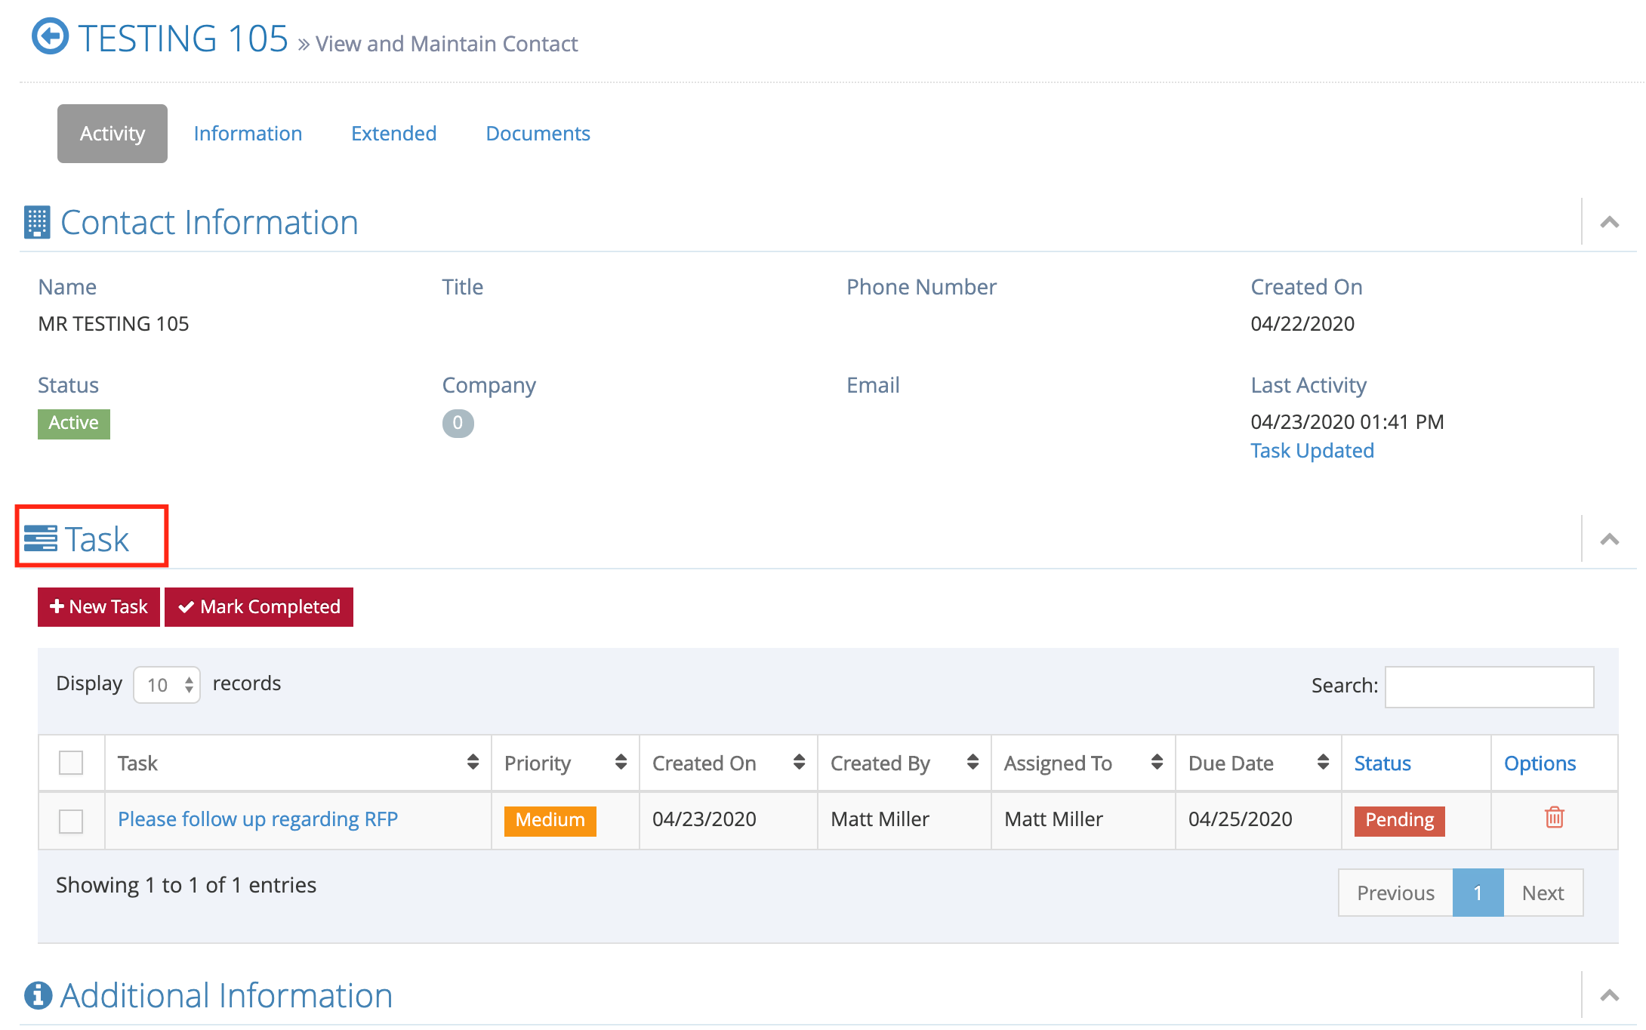Delete task using red trash icon
The width and height of the screenshot is (1646, 1030).
point(1554,818)
